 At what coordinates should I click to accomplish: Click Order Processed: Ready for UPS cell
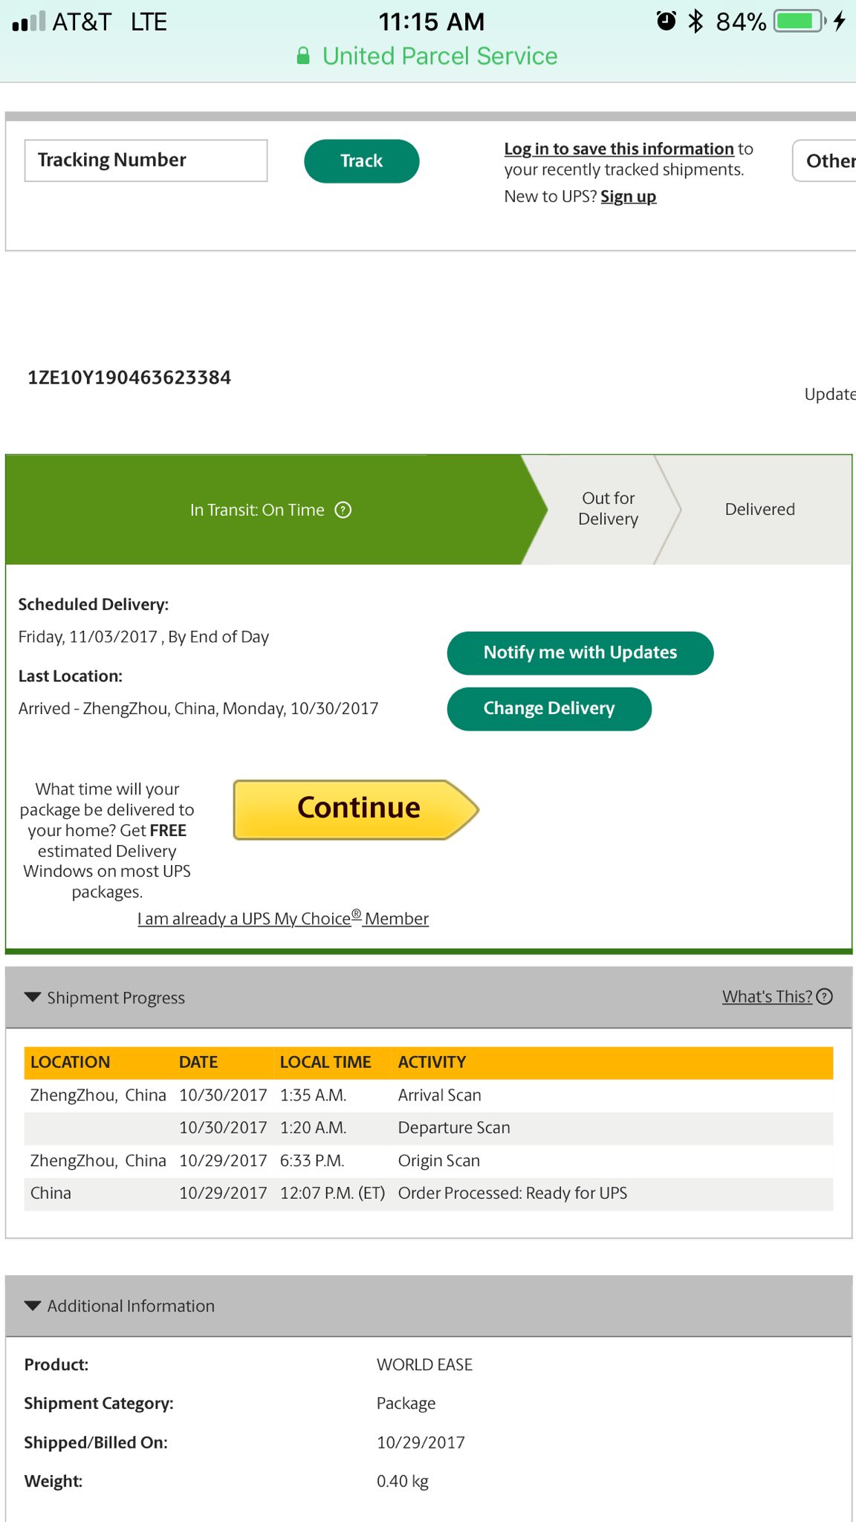513,1194
